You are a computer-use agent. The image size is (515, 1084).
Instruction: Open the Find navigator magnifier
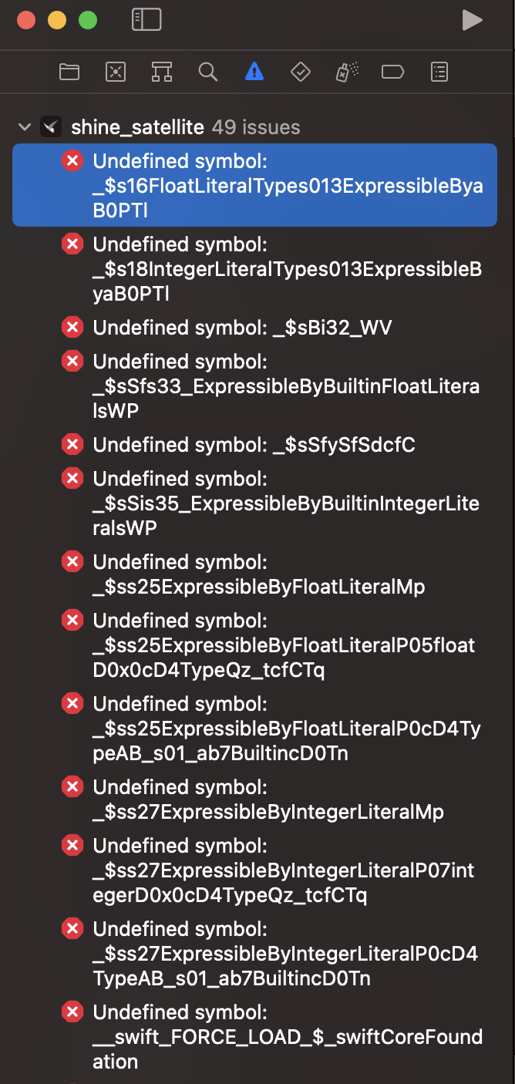207,72
